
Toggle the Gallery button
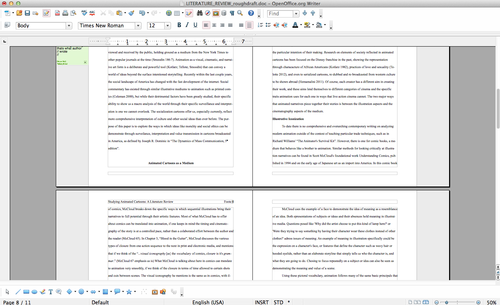(216, 13)
